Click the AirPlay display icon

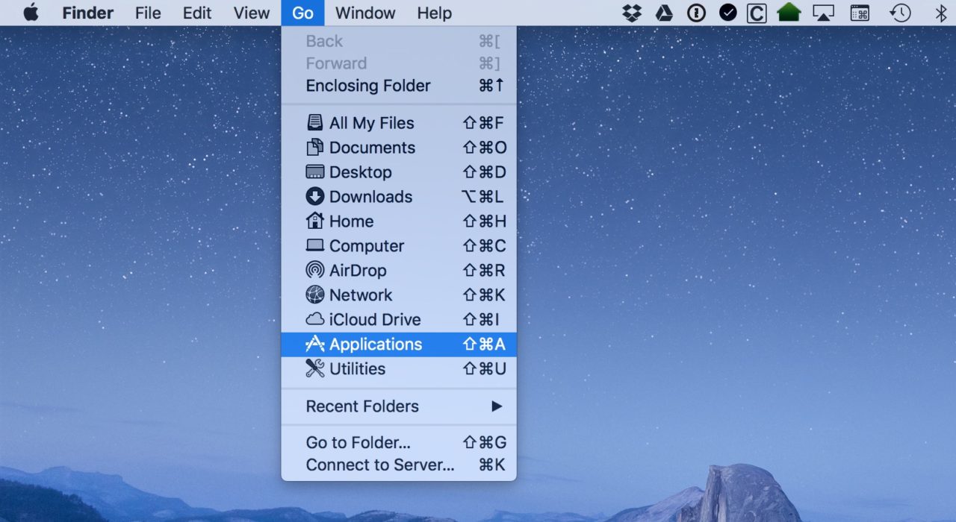[823, 13]
